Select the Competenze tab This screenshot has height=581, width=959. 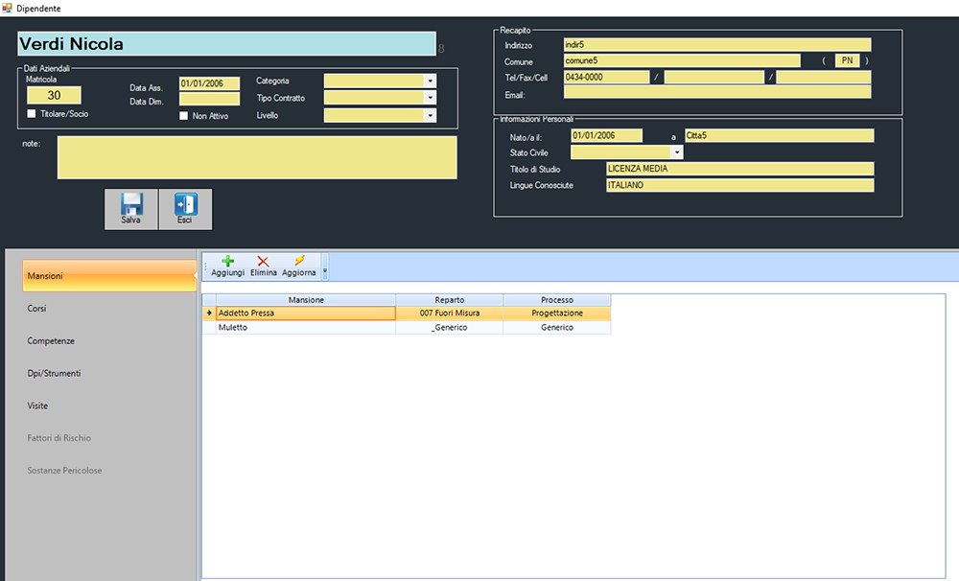pos(109,340)
